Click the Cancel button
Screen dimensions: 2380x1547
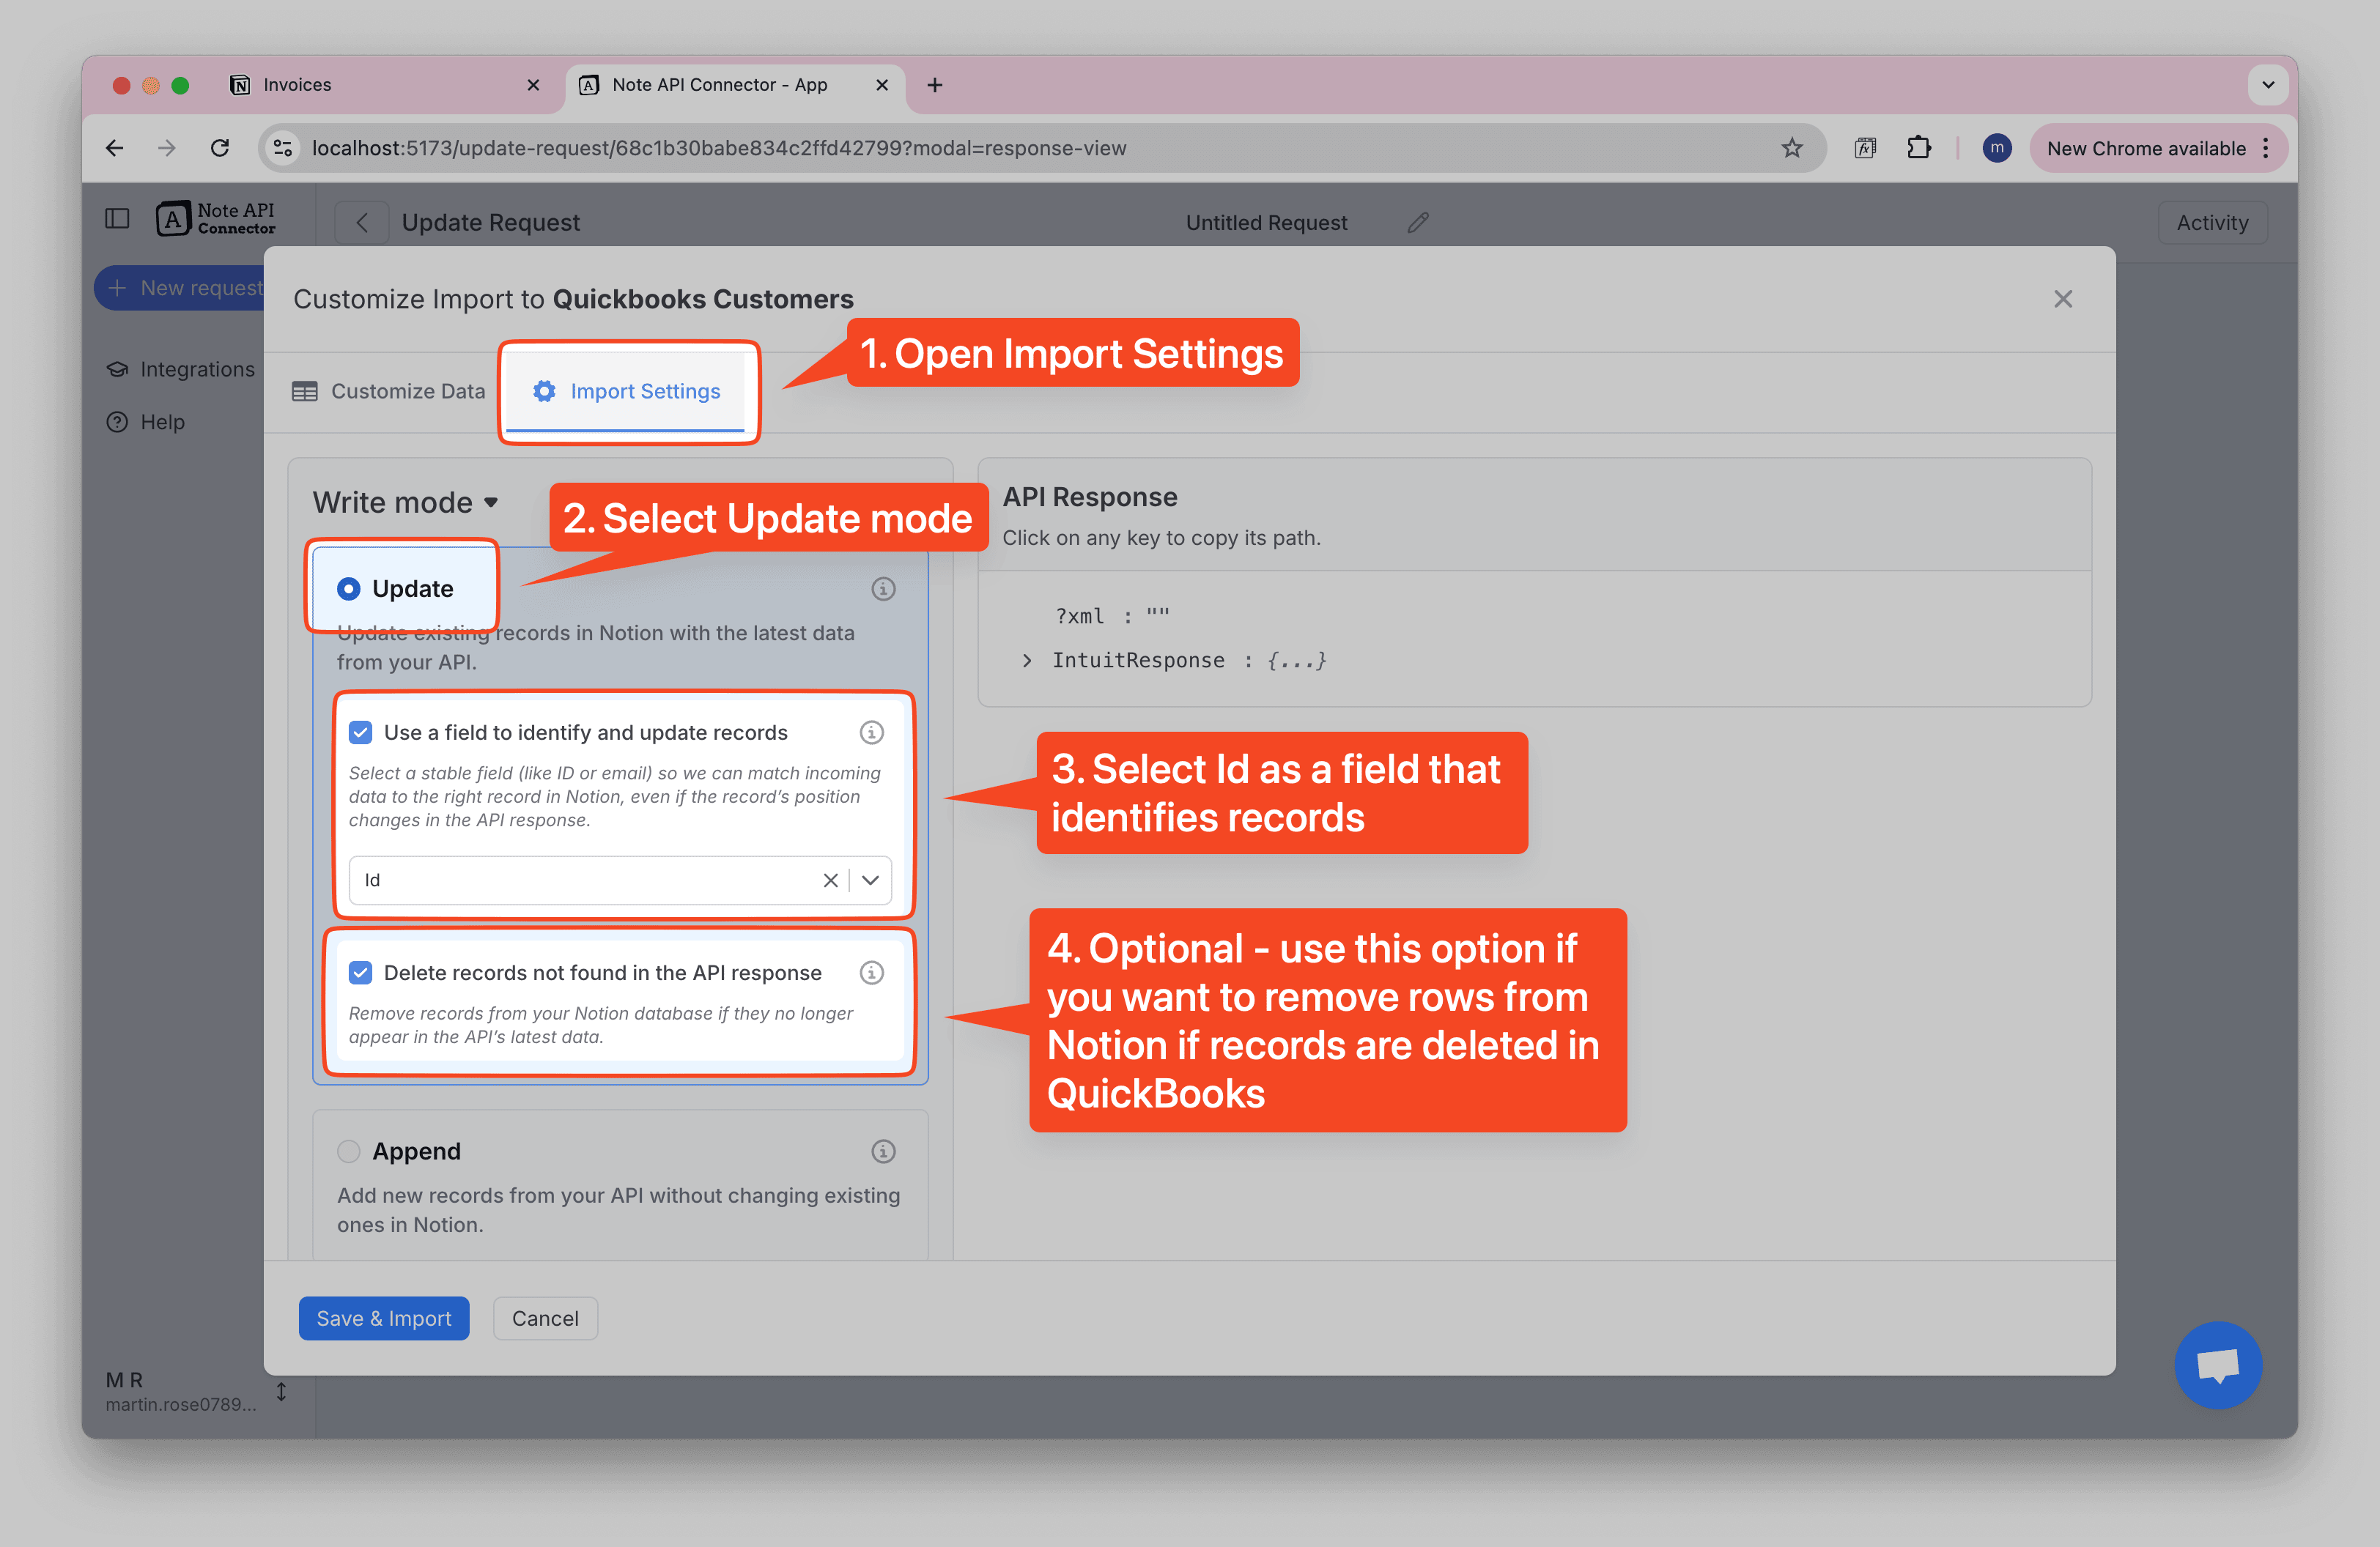pos(545,1318)
